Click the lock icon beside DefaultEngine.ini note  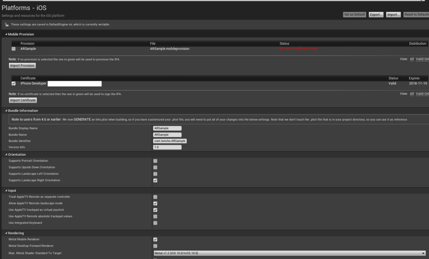(6, 24)
